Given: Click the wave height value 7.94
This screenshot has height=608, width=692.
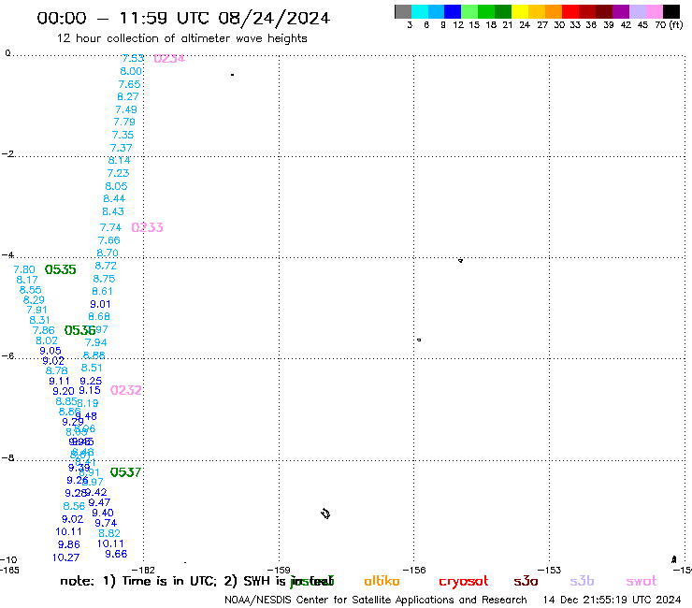Looking at the screenshot, I should click(95, 342).
